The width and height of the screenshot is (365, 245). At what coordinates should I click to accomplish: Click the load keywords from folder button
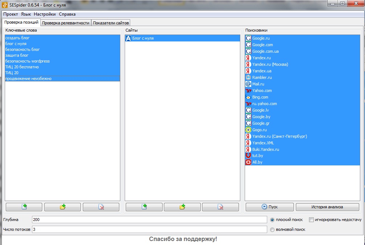(63, 207)
